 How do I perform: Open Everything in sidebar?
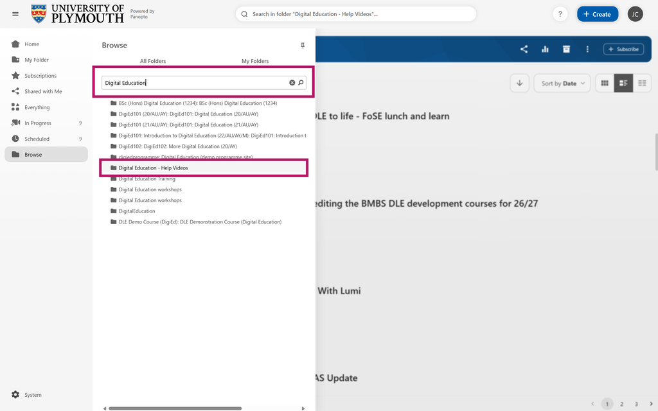point(46,107)
